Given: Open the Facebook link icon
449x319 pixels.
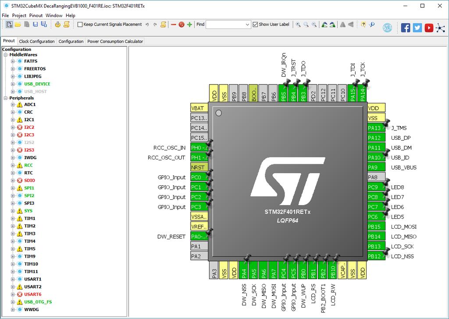Looking at the screenshot, I should tap(406, 28).
